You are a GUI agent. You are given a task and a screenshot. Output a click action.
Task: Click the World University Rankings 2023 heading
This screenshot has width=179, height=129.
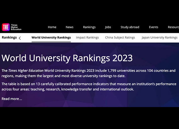click(x=67, y=58)
